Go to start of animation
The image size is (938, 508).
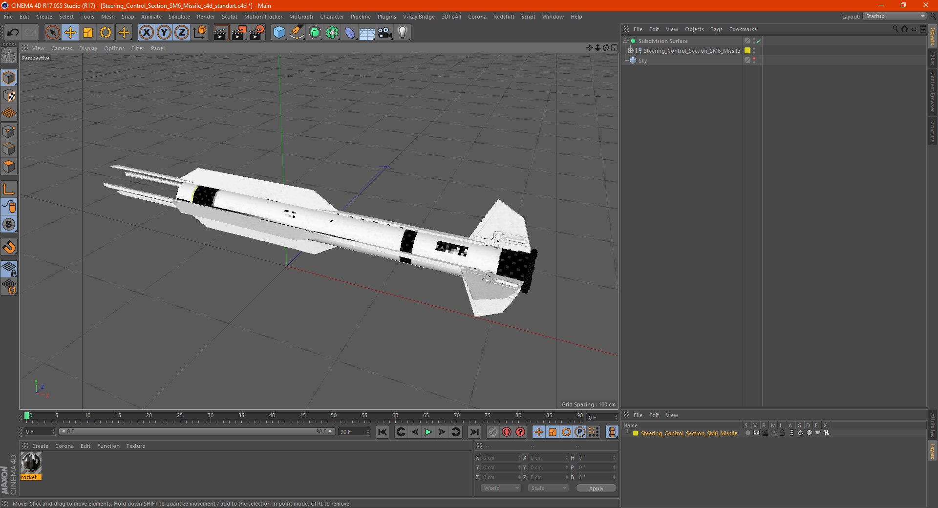tap(383, 432)
